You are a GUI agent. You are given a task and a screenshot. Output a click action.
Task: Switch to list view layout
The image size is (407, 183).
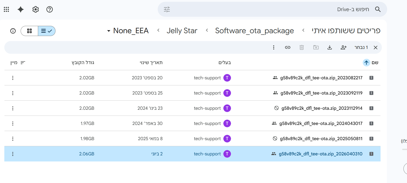pos(47,31)
